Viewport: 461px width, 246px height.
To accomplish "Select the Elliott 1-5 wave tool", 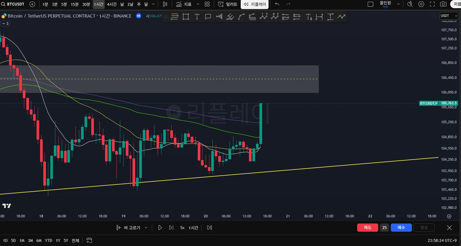I will click(264, 17).
